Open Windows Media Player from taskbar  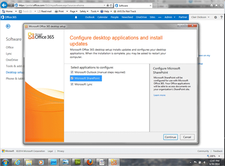(x=41, y=162)
